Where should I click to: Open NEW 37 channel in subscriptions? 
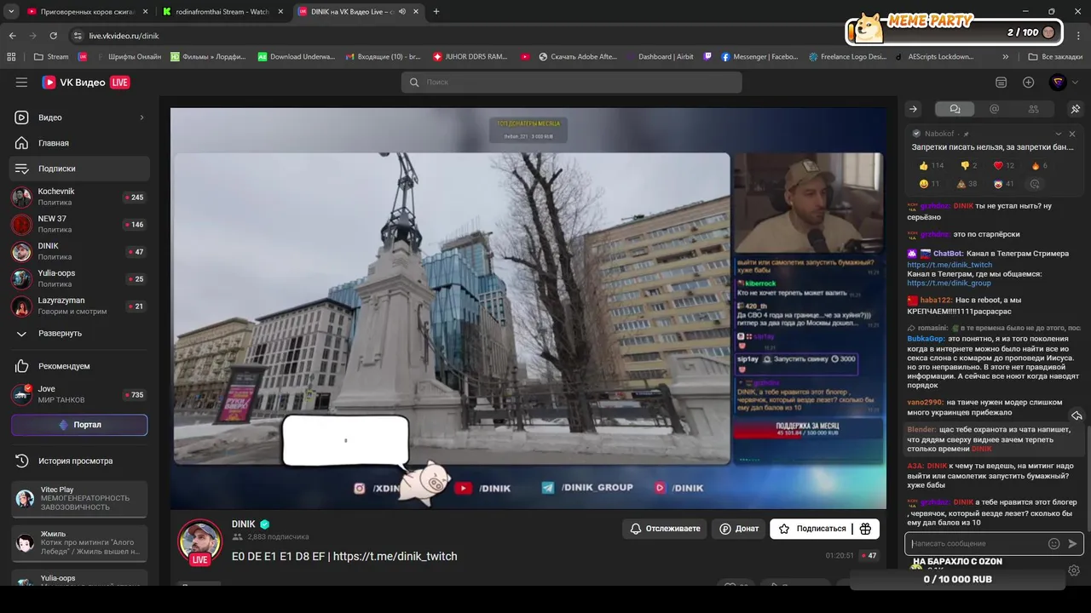click(79, 224)
